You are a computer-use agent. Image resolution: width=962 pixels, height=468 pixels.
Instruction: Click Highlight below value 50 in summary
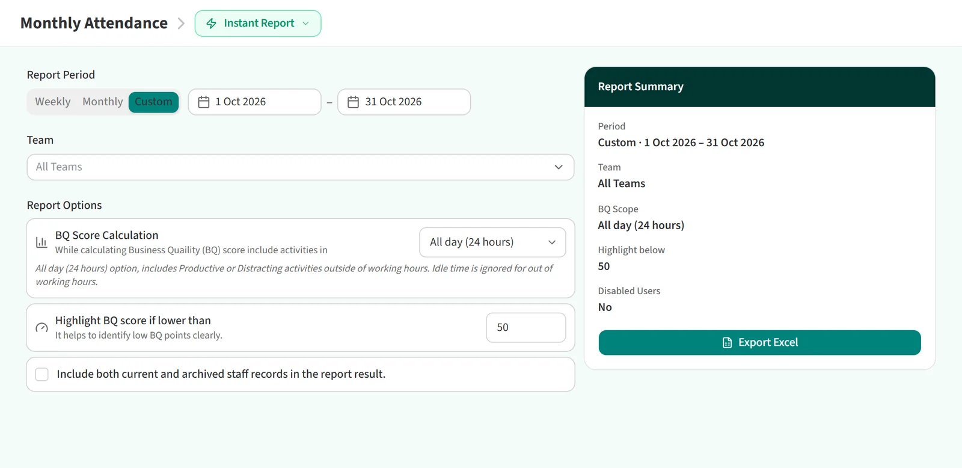pyautogui.click(x=604, y=266)
